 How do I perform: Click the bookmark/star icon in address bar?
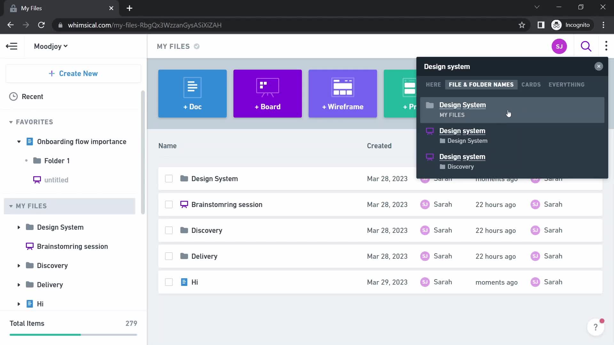[x=522, y=25]
